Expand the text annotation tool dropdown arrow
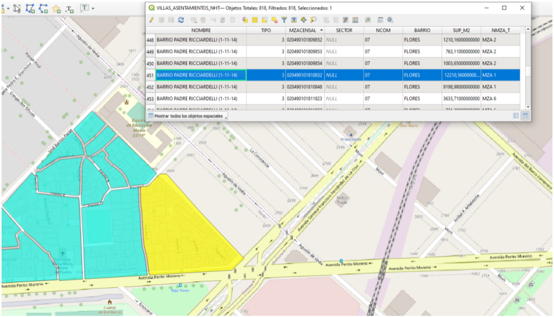This screenshot has width=554, height=317. click(x=93, y=9)
